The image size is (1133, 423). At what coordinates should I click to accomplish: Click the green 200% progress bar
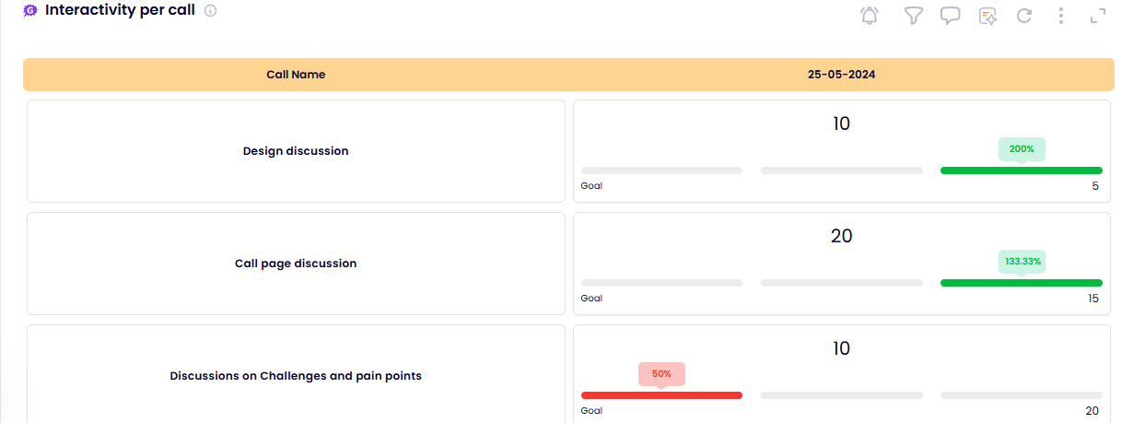tap(1021, 170)
